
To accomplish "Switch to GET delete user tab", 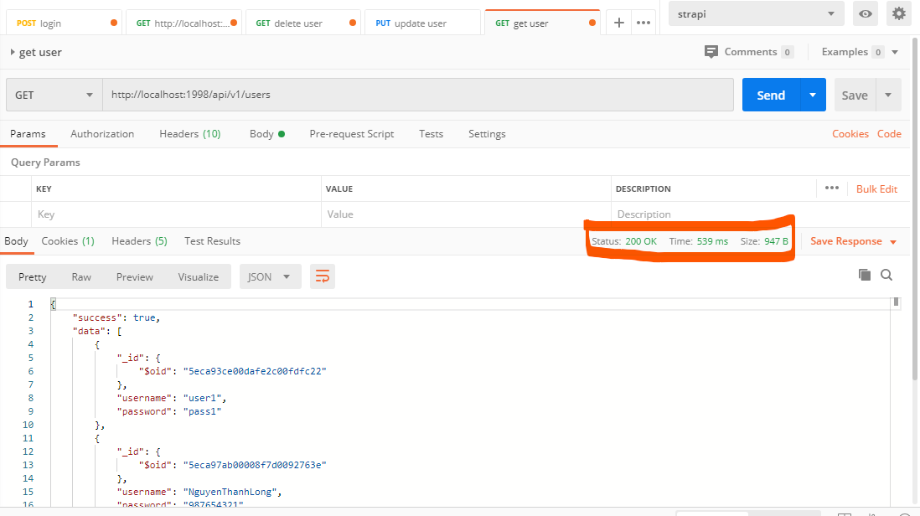I will pos(302,23).
